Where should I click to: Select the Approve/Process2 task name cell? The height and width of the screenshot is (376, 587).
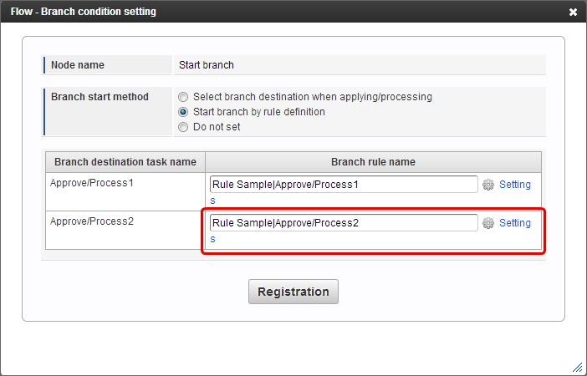click(125, 230)
